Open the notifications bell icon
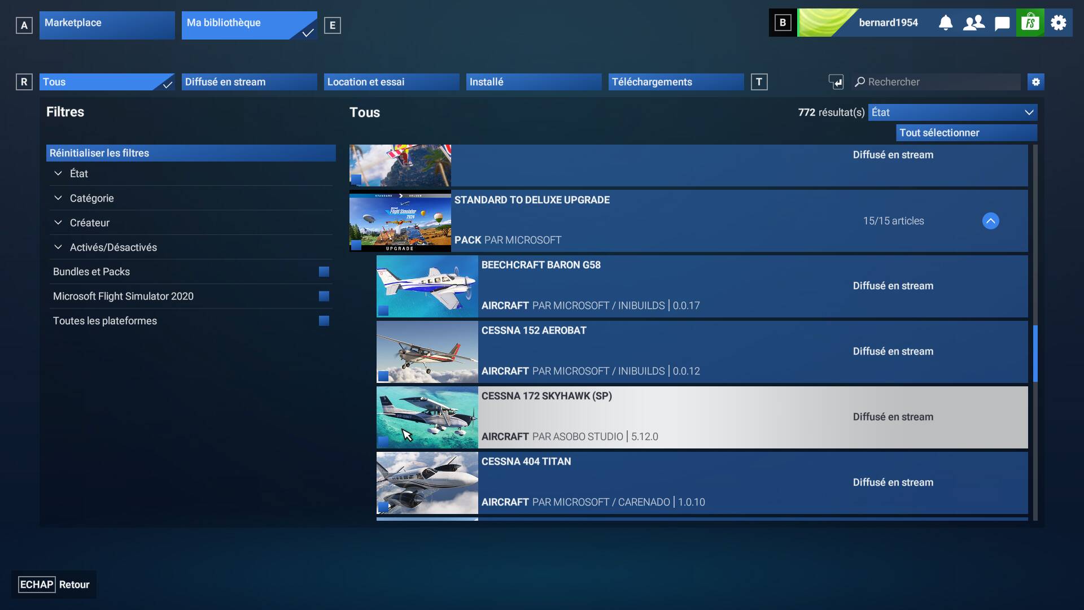The image size is (1084, 610). coord(946,23)
